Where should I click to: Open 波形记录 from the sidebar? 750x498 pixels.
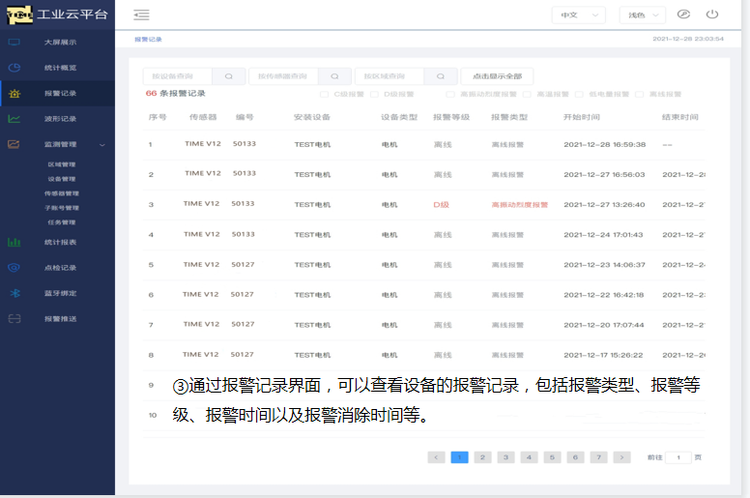(60, 119)
